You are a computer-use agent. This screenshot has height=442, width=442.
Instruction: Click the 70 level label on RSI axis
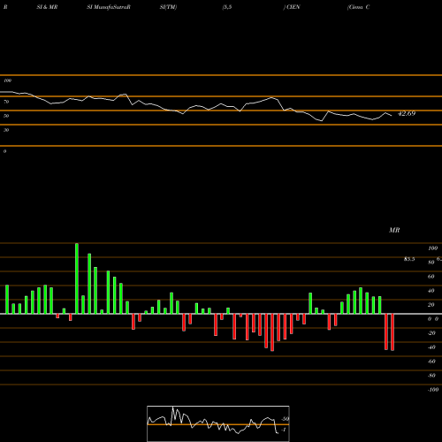point(6,102)
